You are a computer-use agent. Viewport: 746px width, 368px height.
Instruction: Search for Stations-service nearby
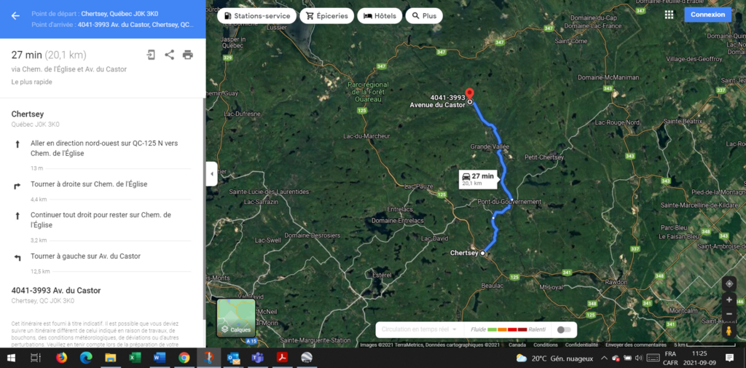coord(257,16)
